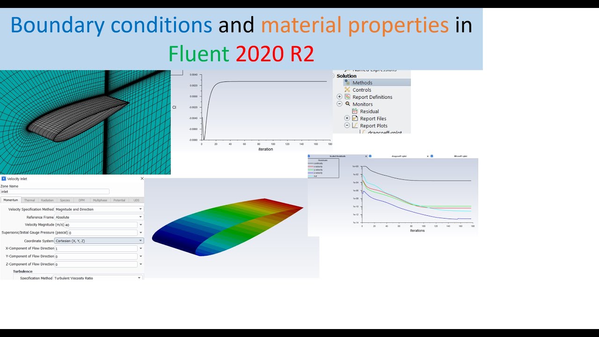
Task: Click the Scaled Residuals tab icon
Action: point(309,156)
